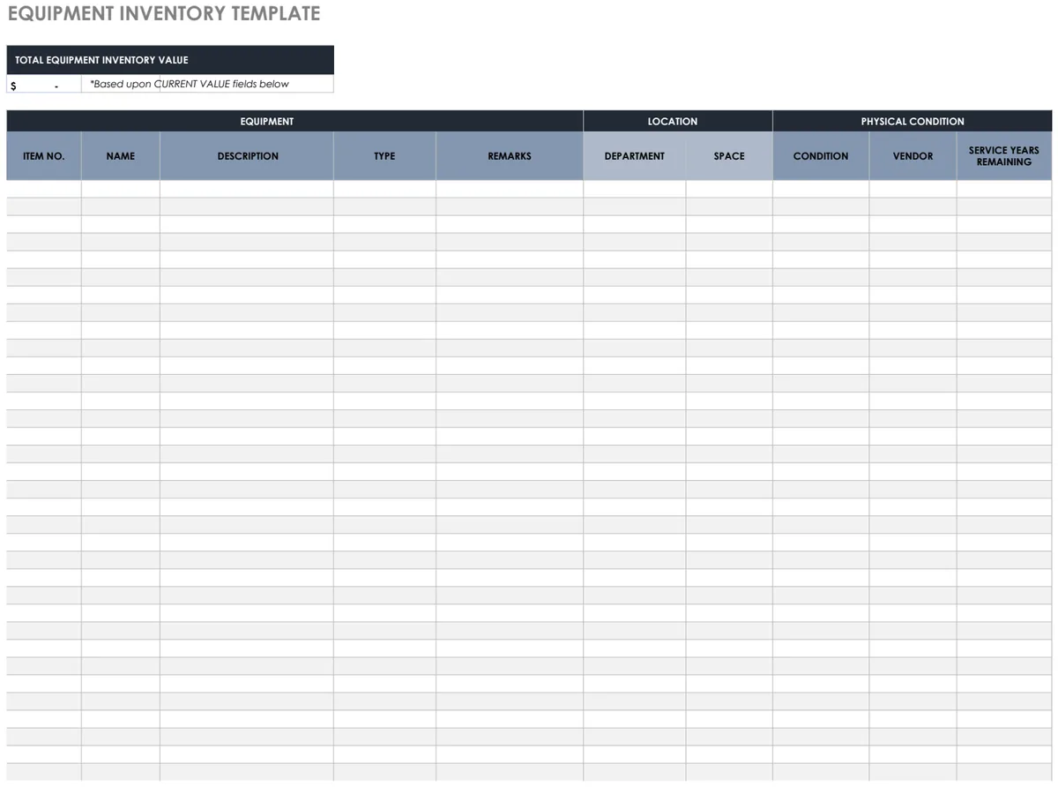1058x787 pixels.
Task: Click the LOCATION group header
Action: pos(678,121)
